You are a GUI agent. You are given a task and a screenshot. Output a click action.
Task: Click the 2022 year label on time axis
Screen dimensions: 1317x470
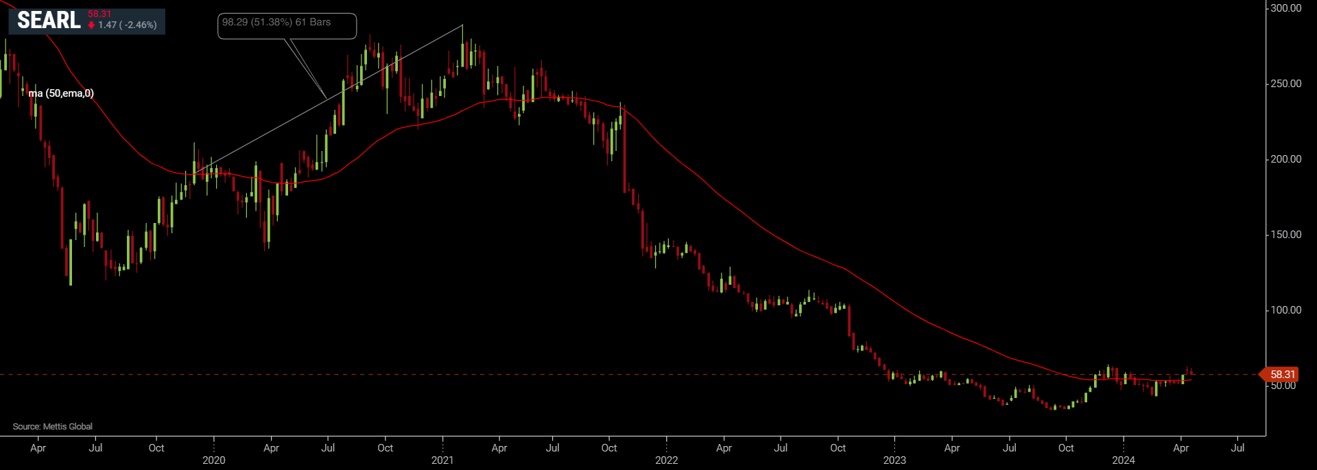click(x=667, y=460)
